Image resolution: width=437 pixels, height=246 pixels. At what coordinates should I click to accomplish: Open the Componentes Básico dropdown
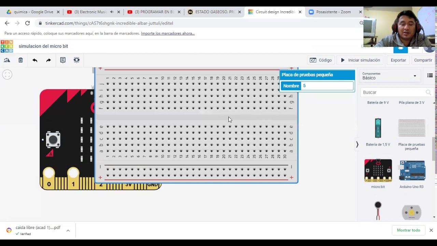[x=389, y=76]
